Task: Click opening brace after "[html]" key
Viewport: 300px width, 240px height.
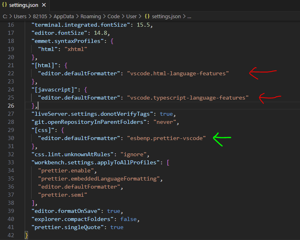Action: click(x=66, y=66)
